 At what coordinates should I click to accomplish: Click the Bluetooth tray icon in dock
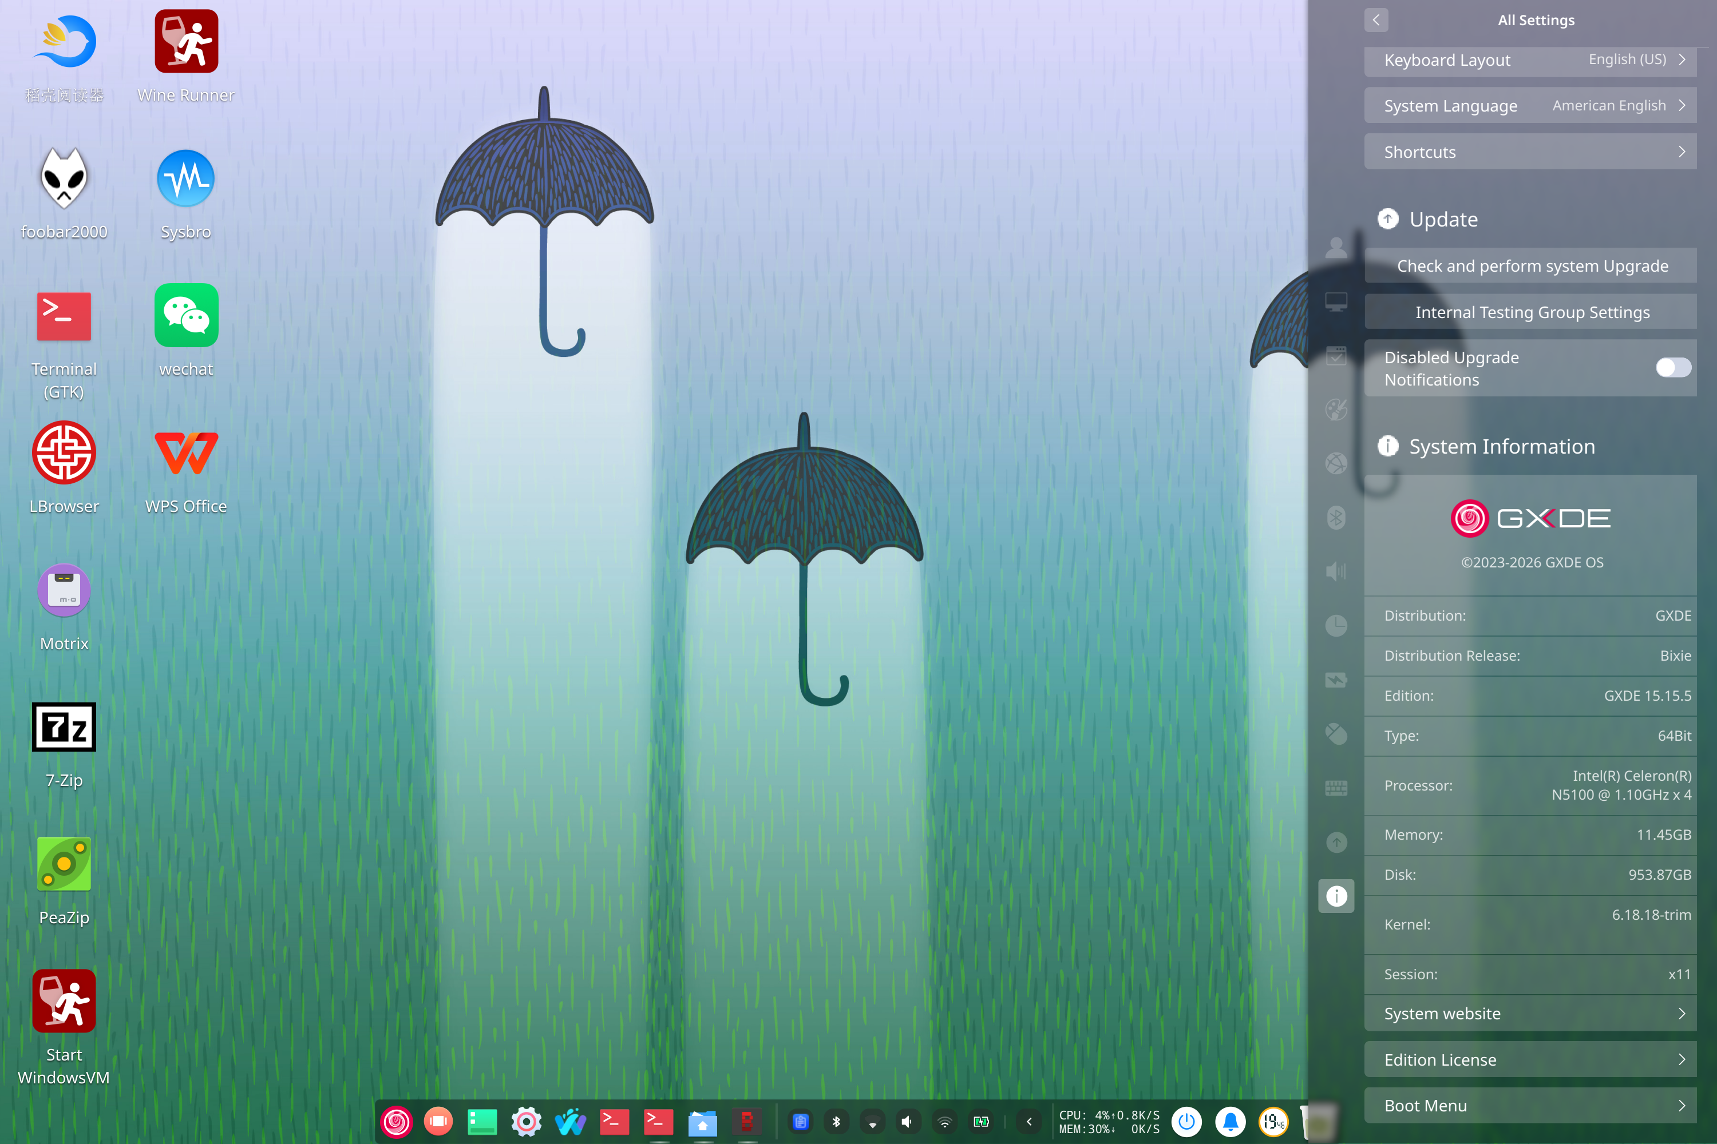coord(837,1121)
